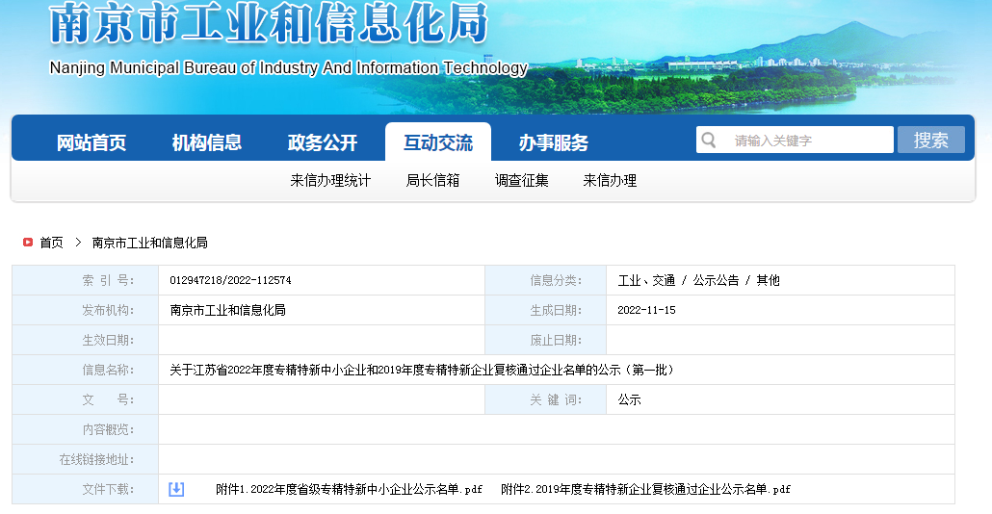Click the English bureau name subtitle
The height and width of the screenshot is (514, 992).
(289, 67)
